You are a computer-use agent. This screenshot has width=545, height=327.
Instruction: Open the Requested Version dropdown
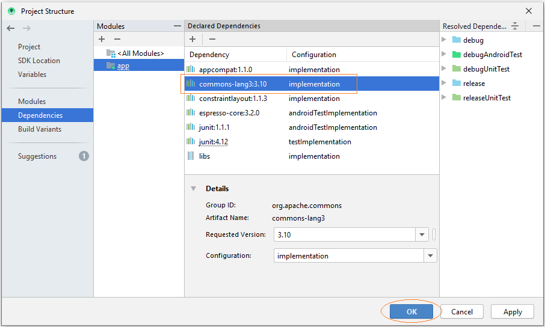click(422, 234)
